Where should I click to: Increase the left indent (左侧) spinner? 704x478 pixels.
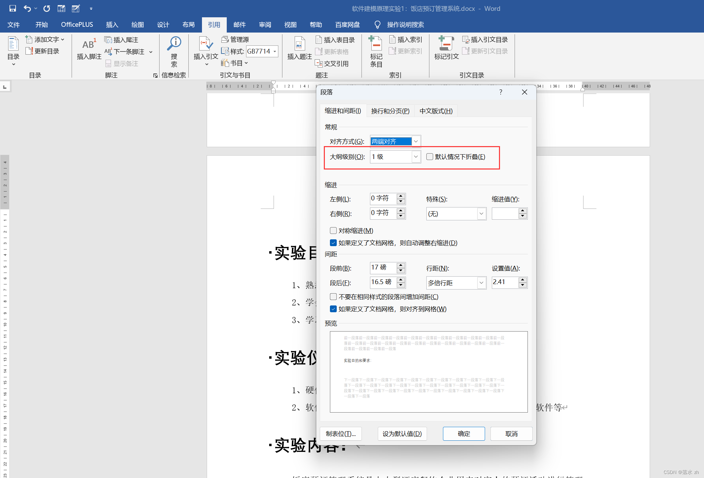[x=401, y=196]
